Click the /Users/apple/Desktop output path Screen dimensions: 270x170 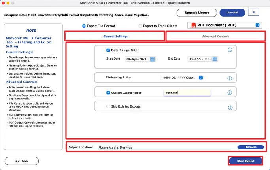coord(115,148)
